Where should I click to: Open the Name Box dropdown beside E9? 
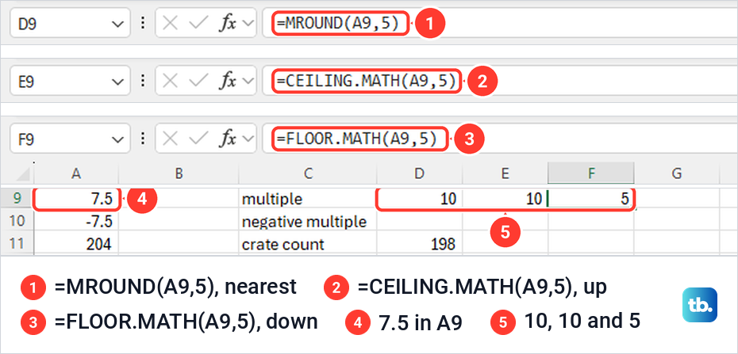(x=117, y=82)
